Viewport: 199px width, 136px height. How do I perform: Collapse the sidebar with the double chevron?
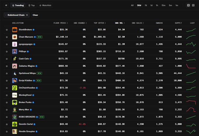coord(6,5)
